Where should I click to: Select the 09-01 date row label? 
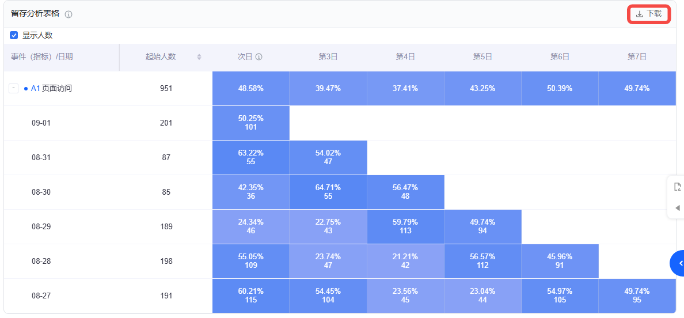(x=41, y=123)
